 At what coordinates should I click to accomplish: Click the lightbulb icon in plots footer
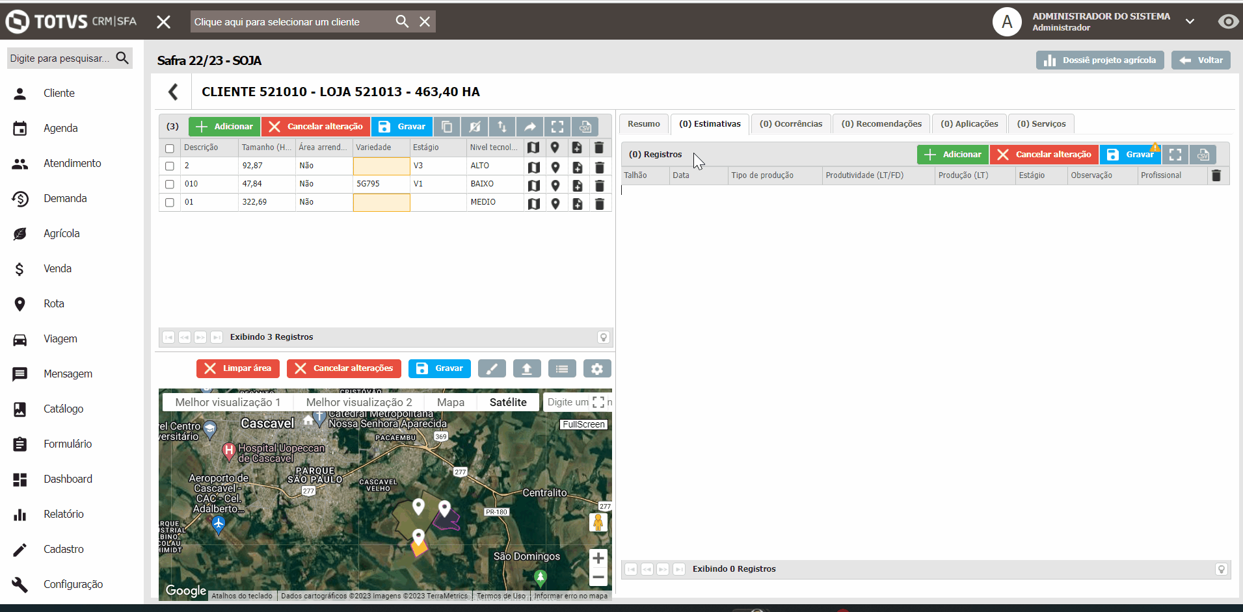[604, 337]
